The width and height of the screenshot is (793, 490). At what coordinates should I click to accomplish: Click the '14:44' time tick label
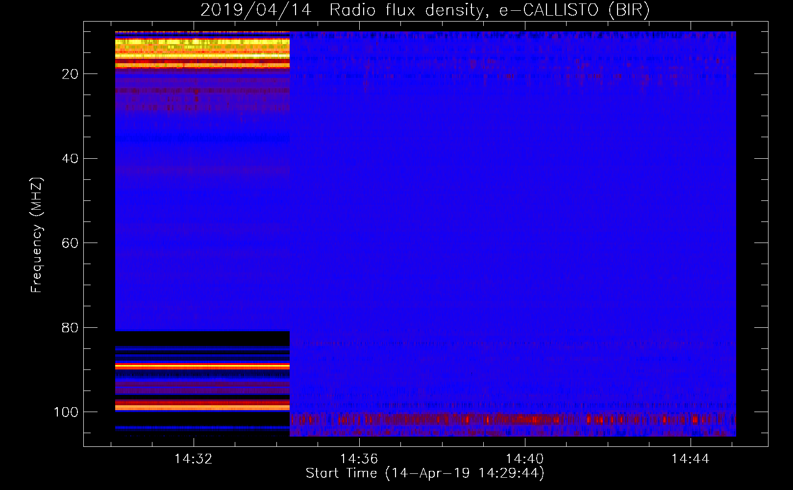click(x=691, y=459)
